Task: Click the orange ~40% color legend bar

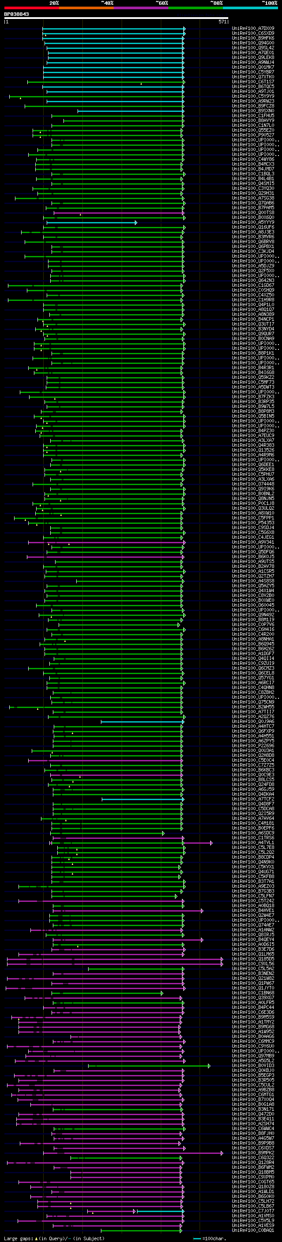Action: [86, 7]
